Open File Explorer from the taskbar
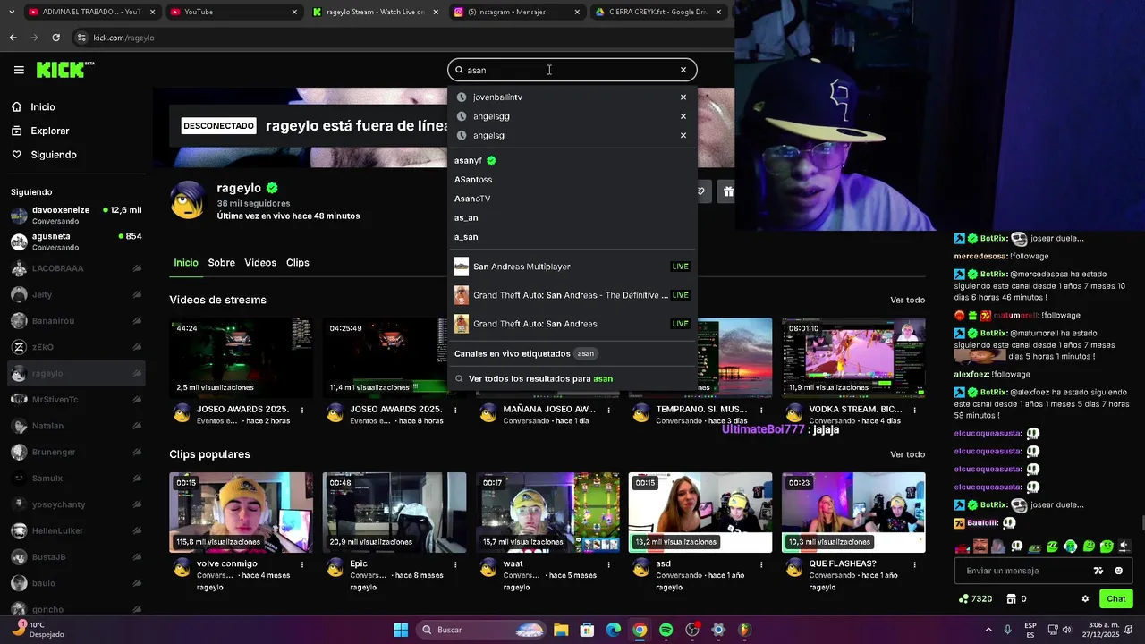 pos(561,630)
